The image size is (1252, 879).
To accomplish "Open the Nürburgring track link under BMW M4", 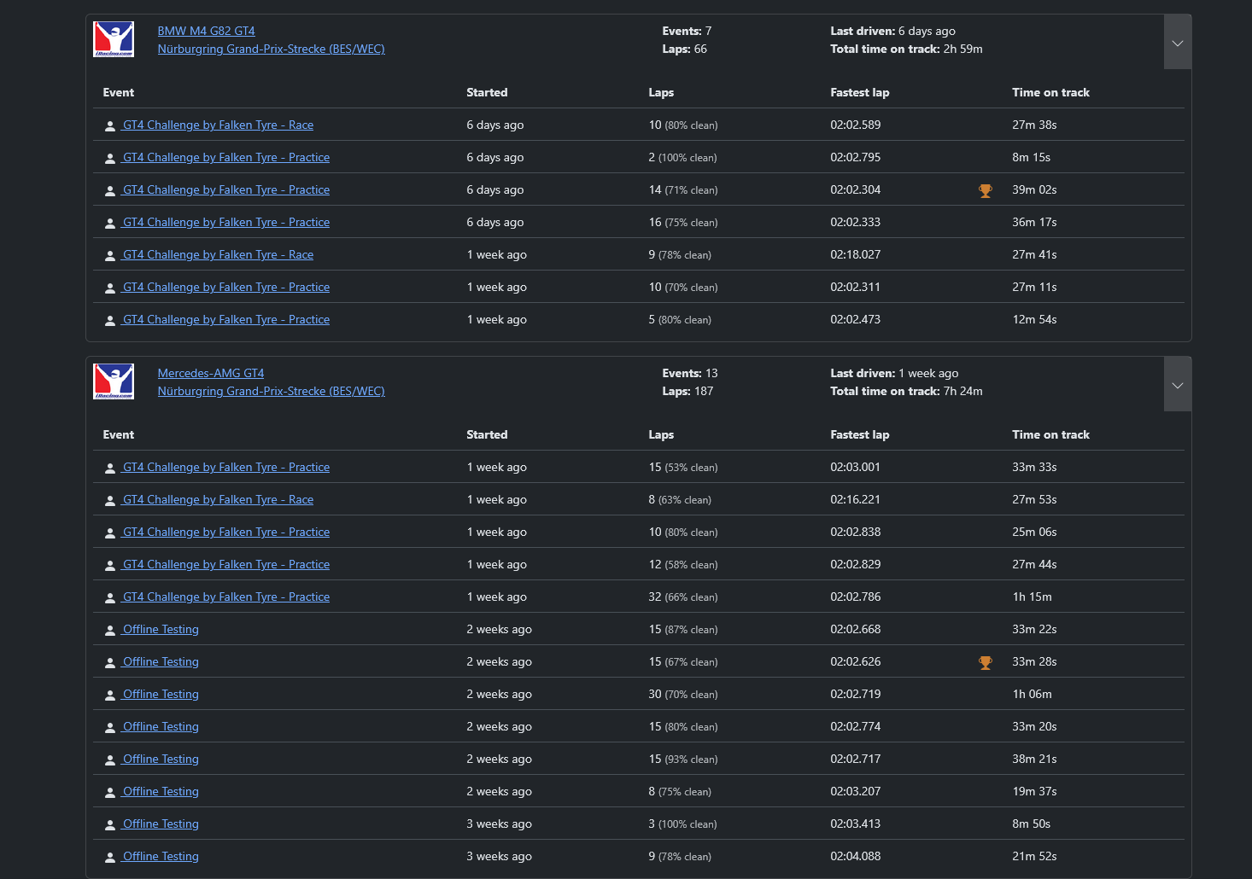I will 272,49.
